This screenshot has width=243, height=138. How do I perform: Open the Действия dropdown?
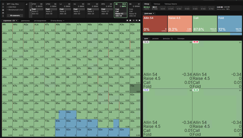(149, 14)
